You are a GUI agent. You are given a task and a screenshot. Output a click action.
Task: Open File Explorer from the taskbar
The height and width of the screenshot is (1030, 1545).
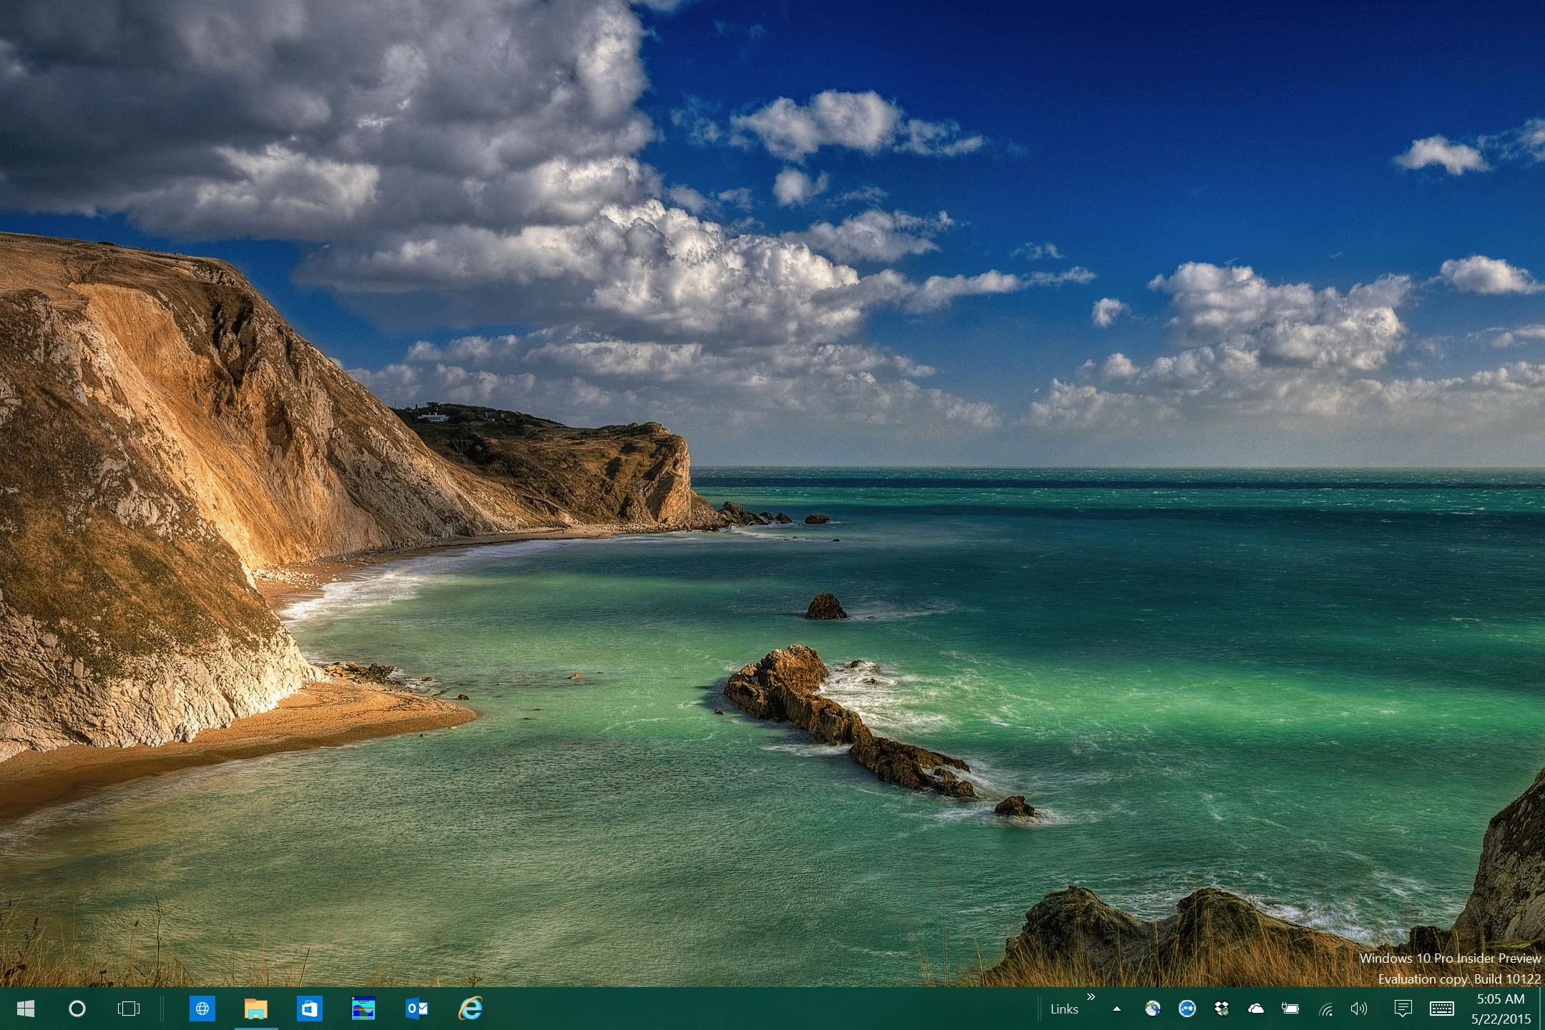click(x=256, y=1009)
